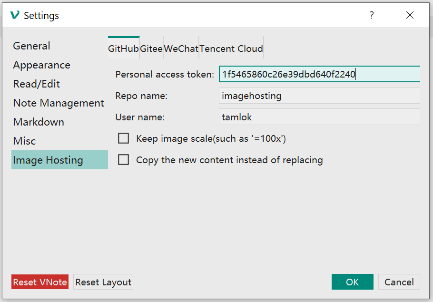Image resolution: width=433 pixels, height=302 pixels.
Task: Click the Repo name input field
Action: point(319,96)
